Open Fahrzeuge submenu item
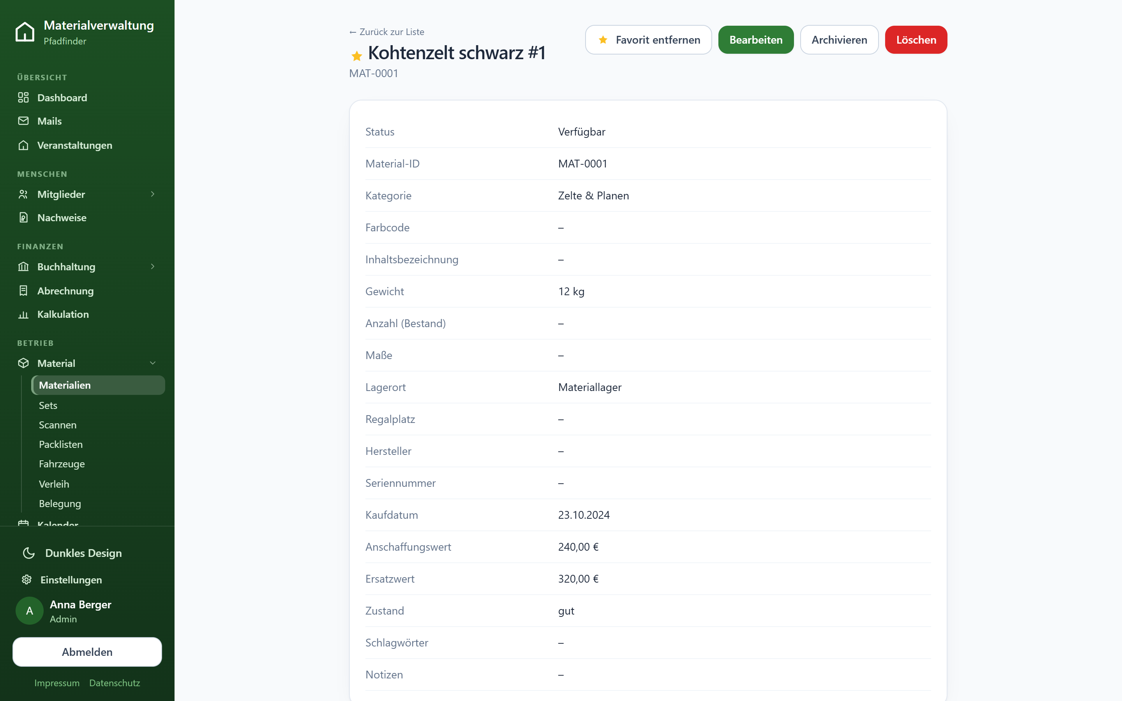 tap(98, 463)
